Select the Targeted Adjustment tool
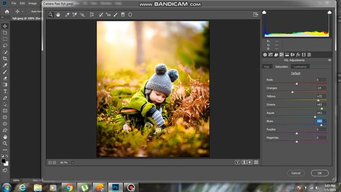Viewport: 341px width, 192px height. point(82,14)
